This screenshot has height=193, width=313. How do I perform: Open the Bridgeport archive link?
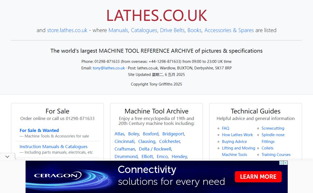(x=173, y=134)
